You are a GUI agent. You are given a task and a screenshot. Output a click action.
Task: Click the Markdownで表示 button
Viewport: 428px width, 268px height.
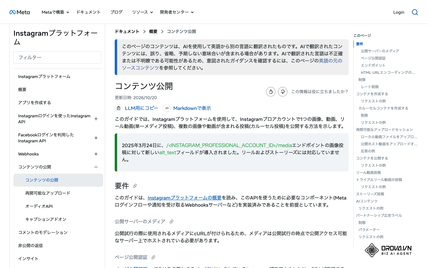click(192, 108)
